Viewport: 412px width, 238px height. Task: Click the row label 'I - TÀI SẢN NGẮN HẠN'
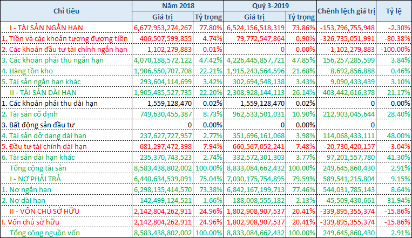click(x=46, y=28)
